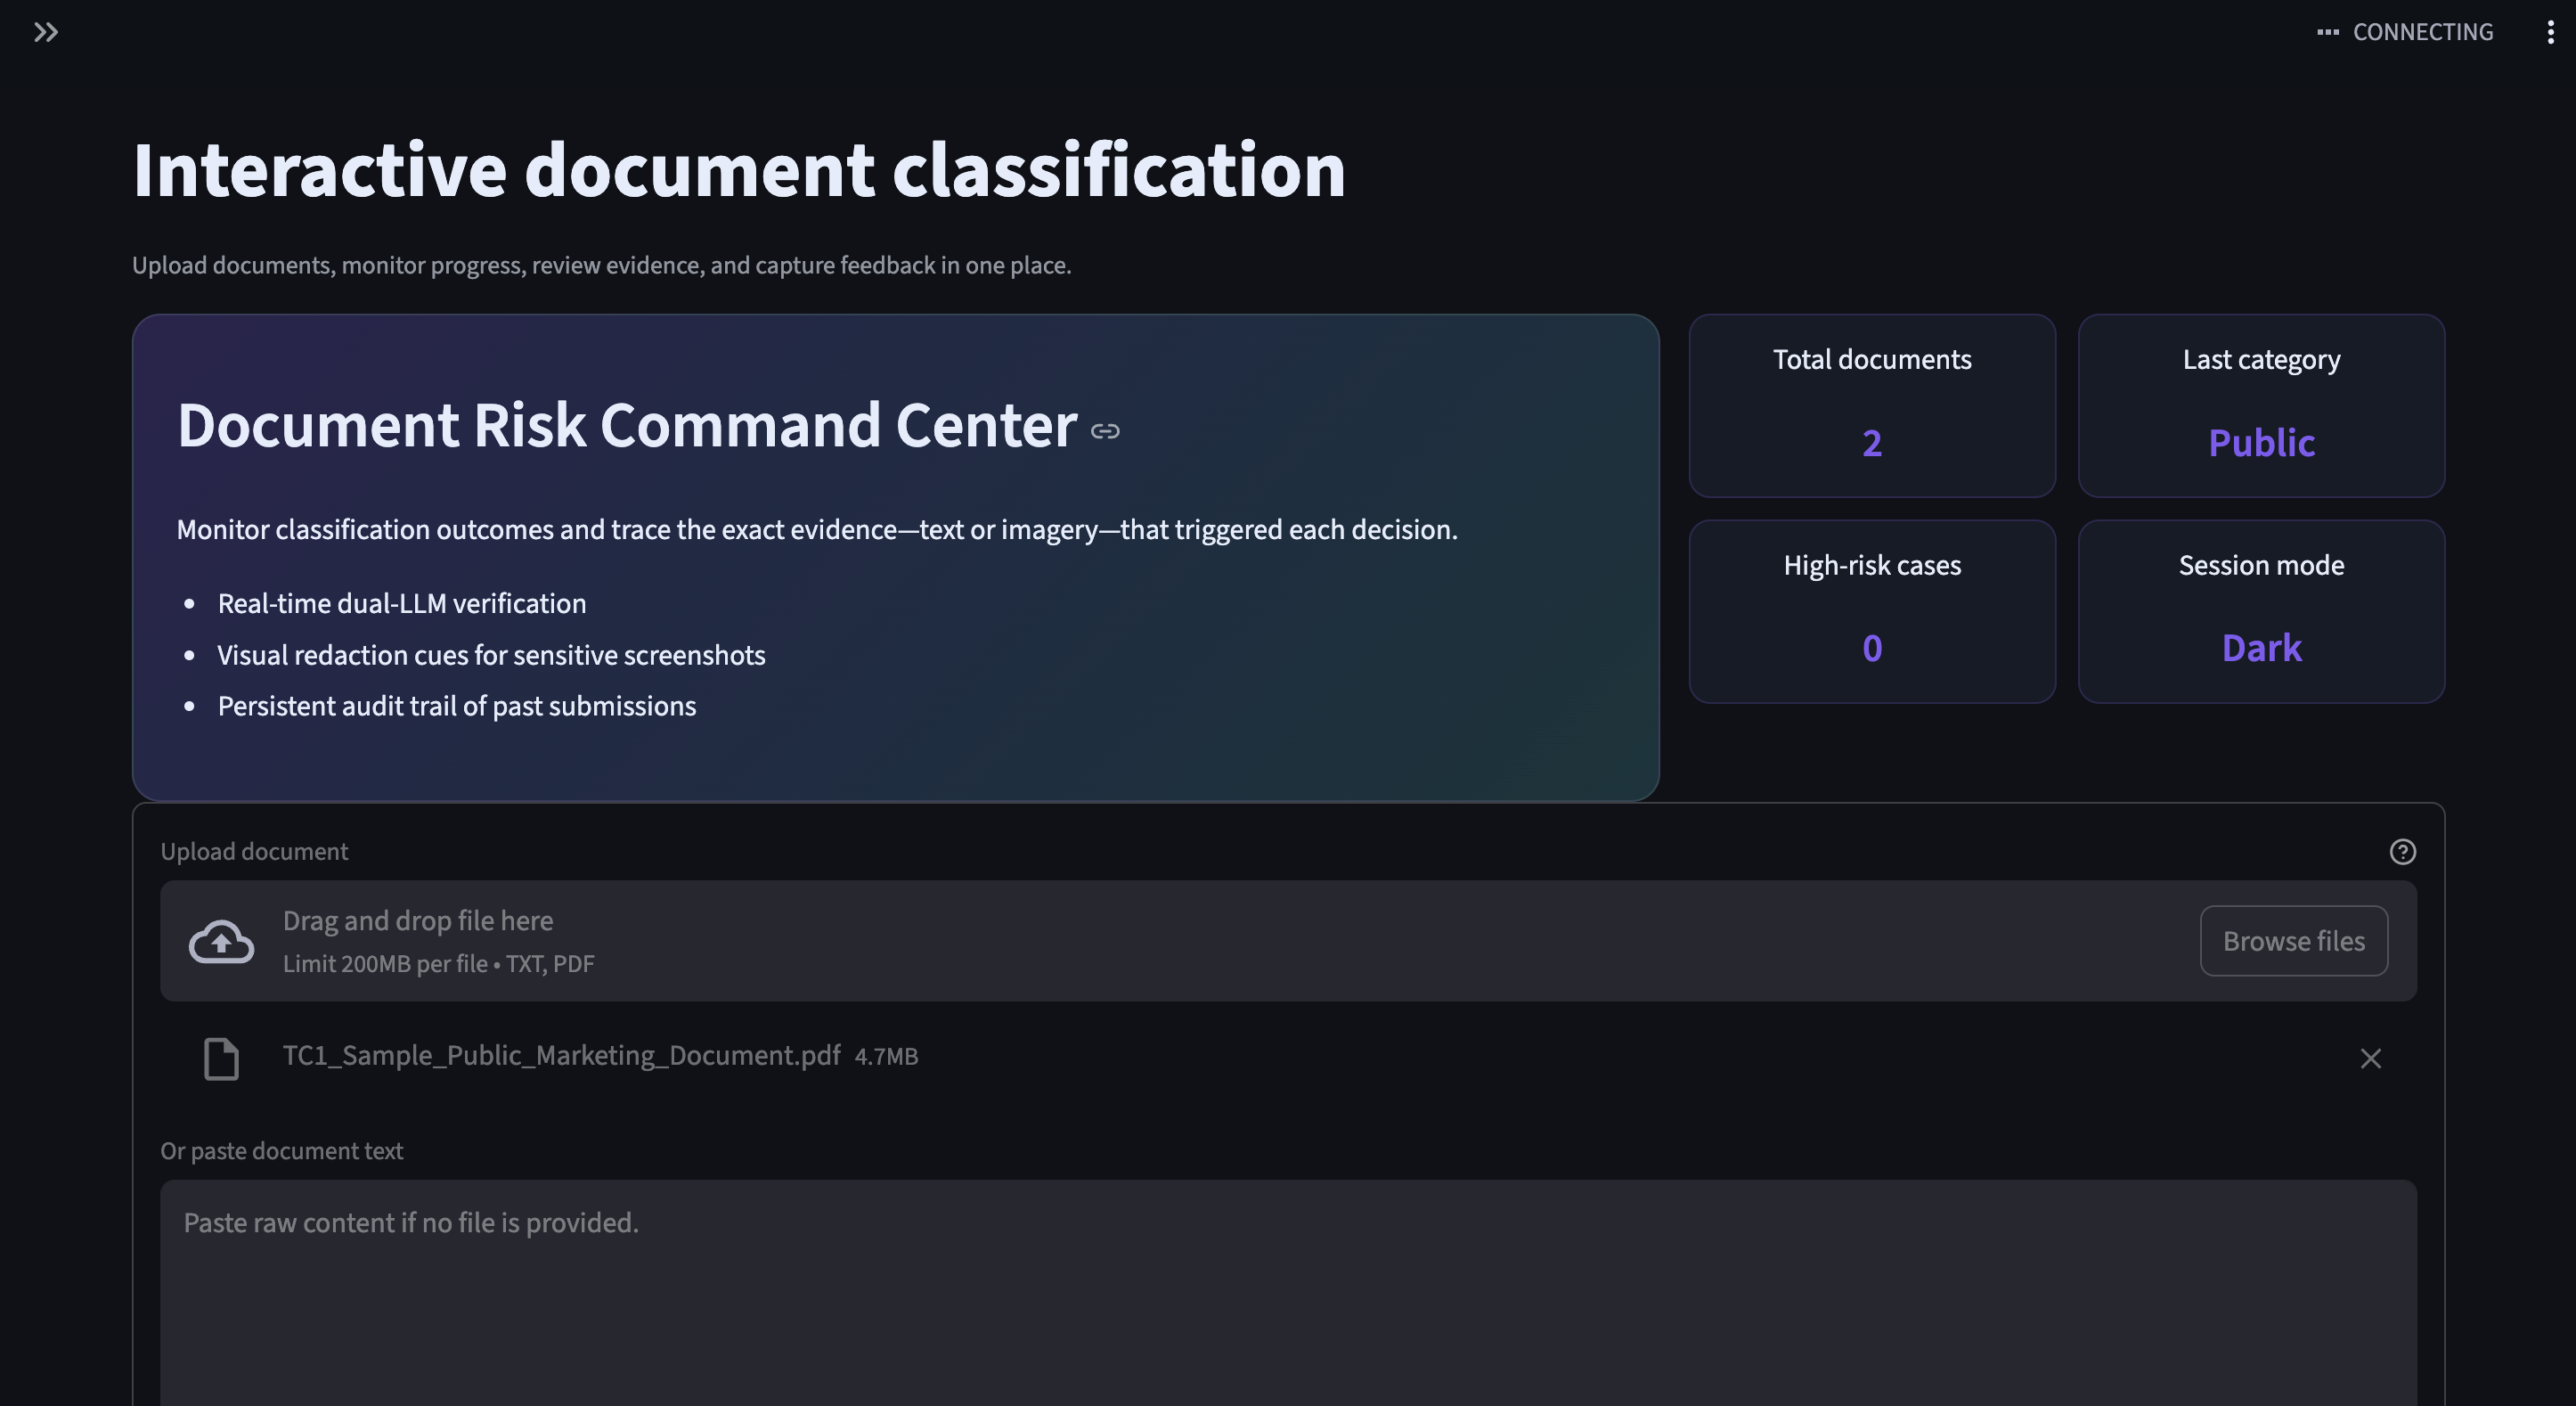Click the uploaded PDF file icon
This screenshot has height=1406, width=2576.
pos(221,1058)
